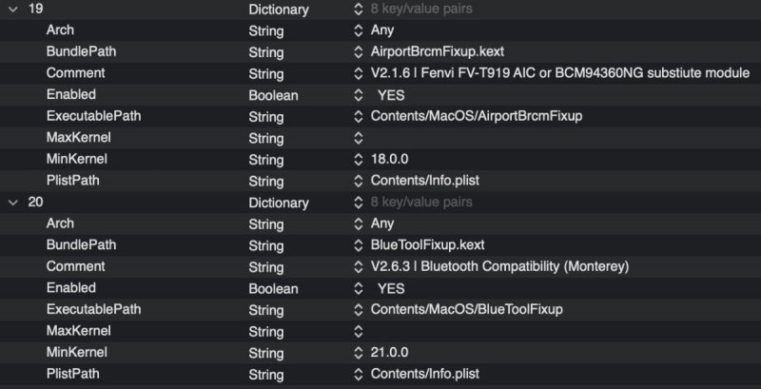This screenshot has height=389, width=761.
Task: Open type stepper for AirportBrcmFixup.kext BundlePath
Action: [x=359, y=51]
